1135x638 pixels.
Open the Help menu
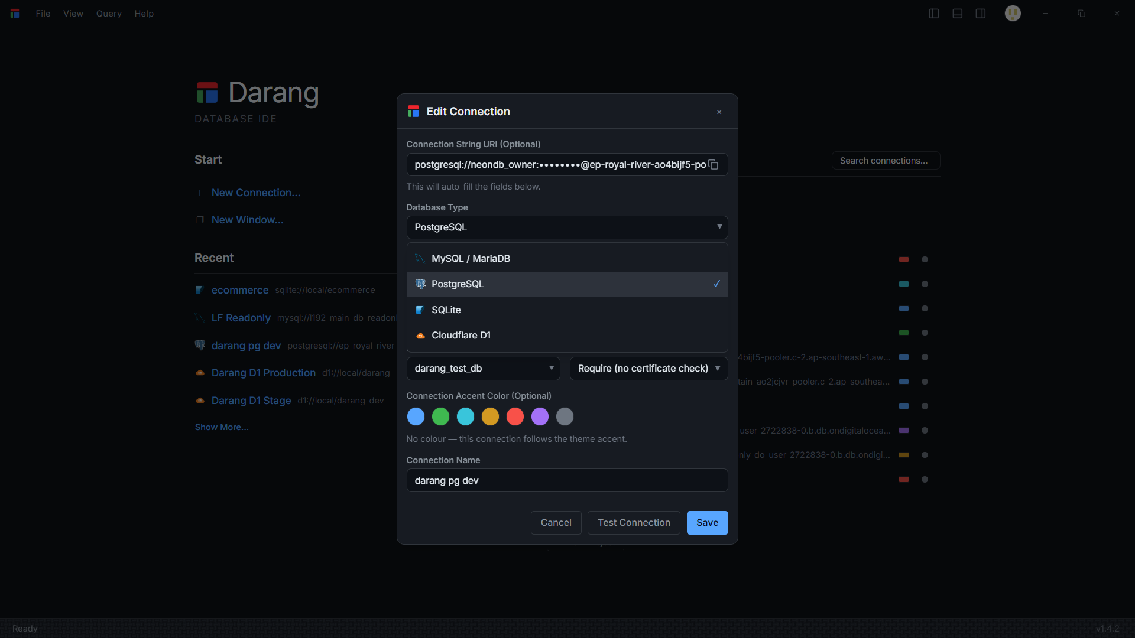pos(144,14)
